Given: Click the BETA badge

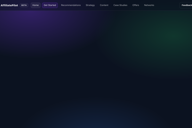Looking at the screenshot, I should 24,5.
